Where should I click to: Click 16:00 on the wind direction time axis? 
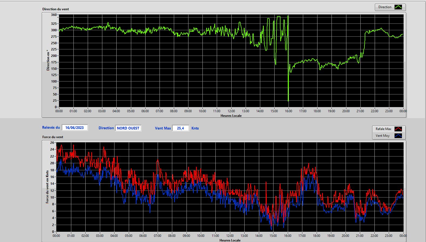pyautogui.click(x=288, y=111)
